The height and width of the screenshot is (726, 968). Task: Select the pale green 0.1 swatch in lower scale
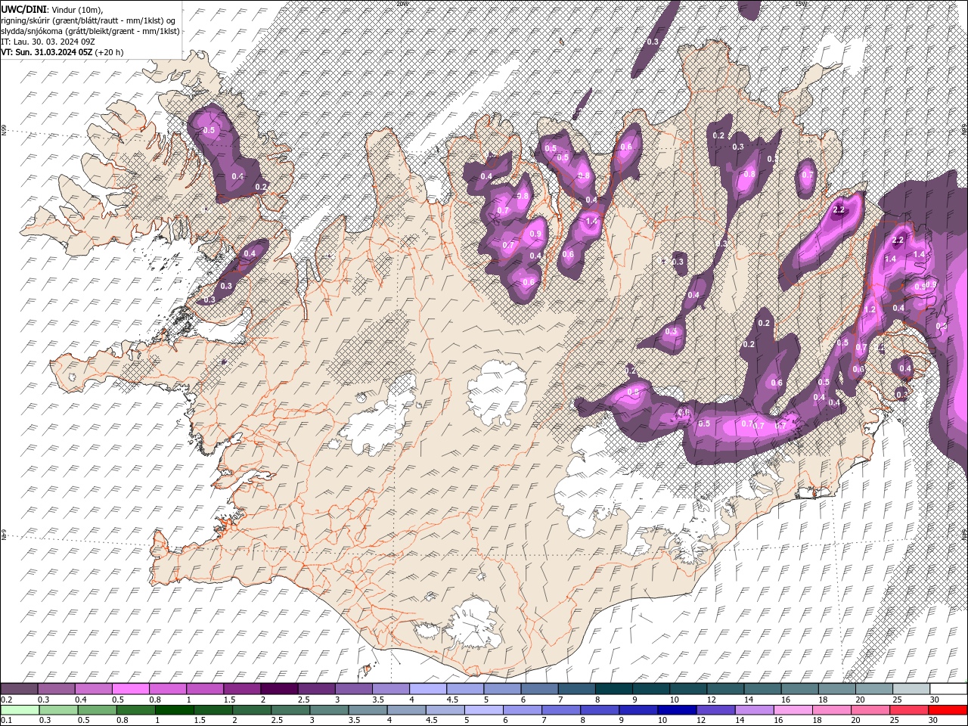click(20, 710)
